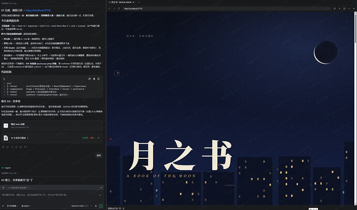Click 'D2 收工' message heading
Image resolution: width=357 pixels, height=210 pixels.
point(17,180)
